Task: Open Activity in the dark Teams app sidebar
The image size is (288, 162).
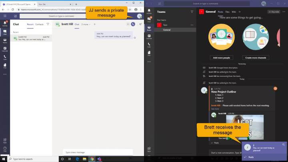Action: click(149, 11)
